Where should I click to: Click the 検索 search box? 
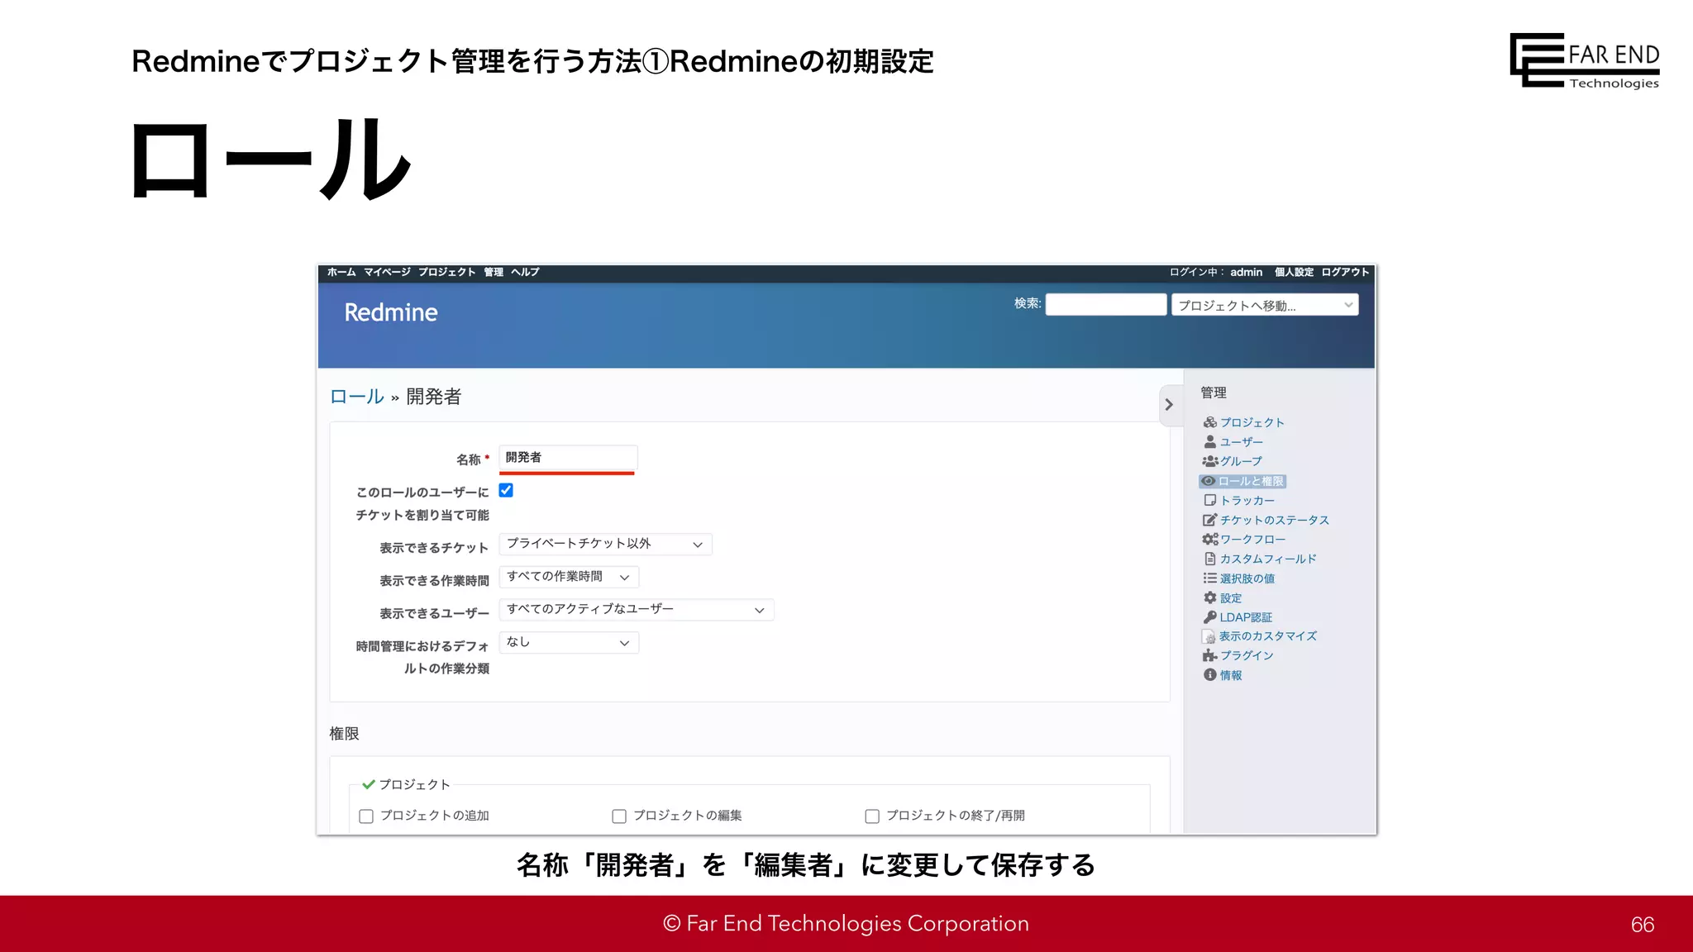point(1106,304)
